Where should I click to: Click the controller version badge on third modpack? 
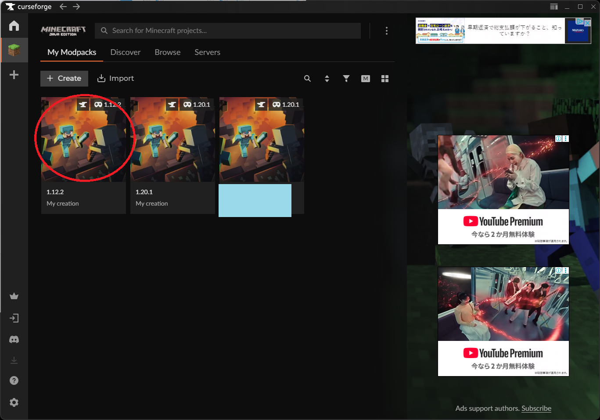286,105
